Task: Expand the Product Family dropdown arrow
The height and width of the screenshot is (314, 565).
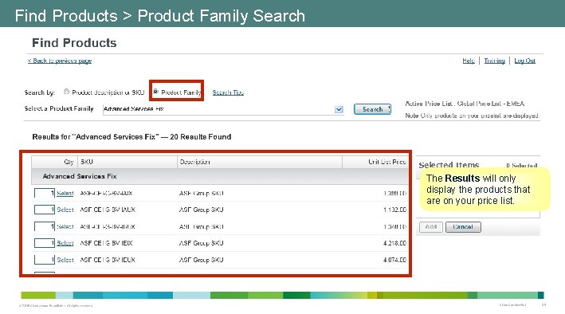Action: (339, 109)
